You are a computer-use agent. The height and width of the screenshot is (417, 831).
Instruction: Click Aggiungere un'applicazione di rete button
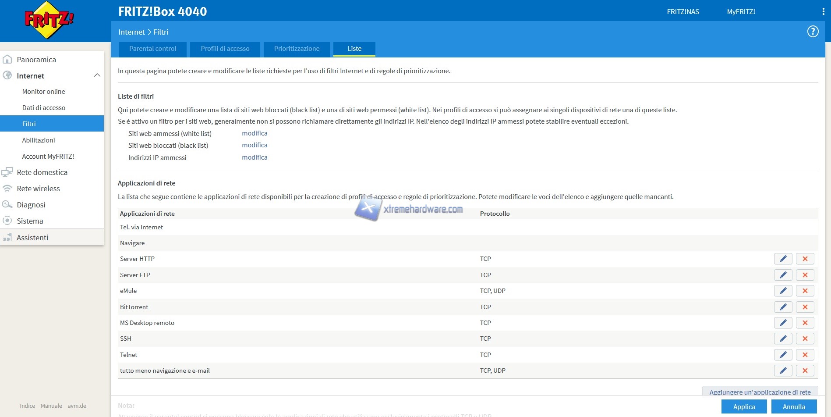[x=760, y=392]
